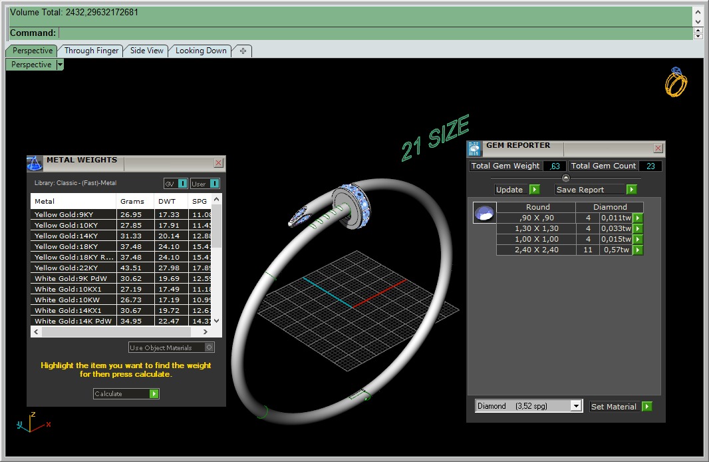Screen dimensions: 709x462
Task: Click the SPG column header
Action: 200,201
